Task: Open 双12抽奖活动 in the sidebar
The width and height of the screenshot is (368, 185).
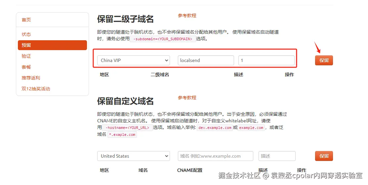Action: point(36,89)
